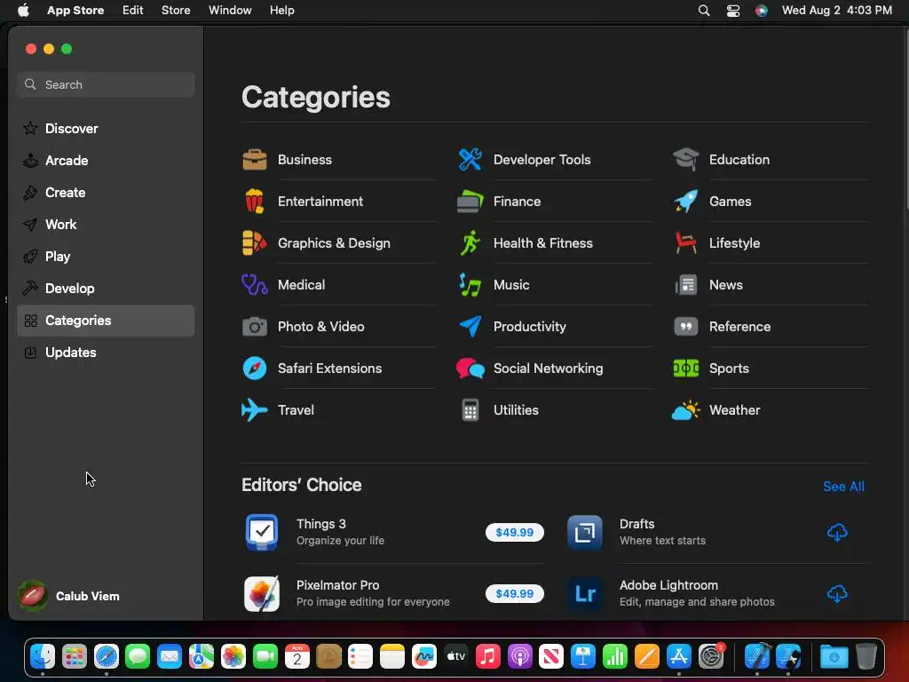Image resolution: width=909 pixels, height=682 pixels.
Task: Open Control Center in the menu bar
Action: pyautogui.click(x=732, y=10)
